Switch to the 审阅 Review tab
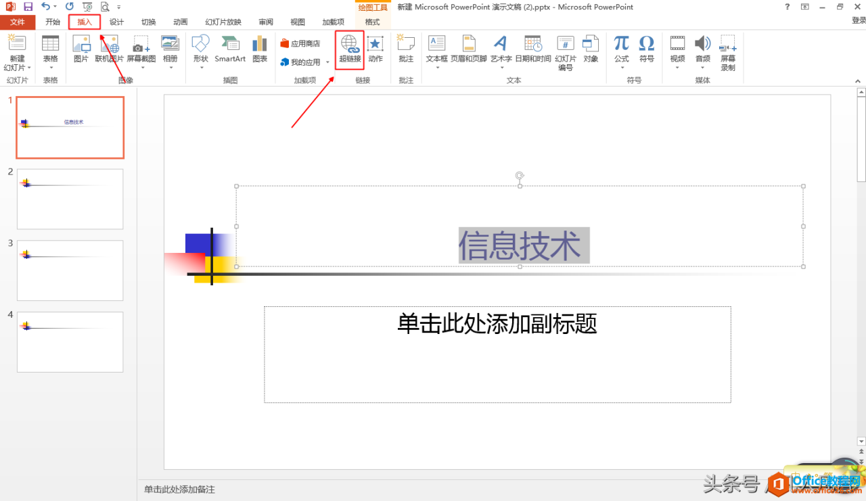Image resolution: width=866 pixels, height=501 pixels. tap(266, 22)
